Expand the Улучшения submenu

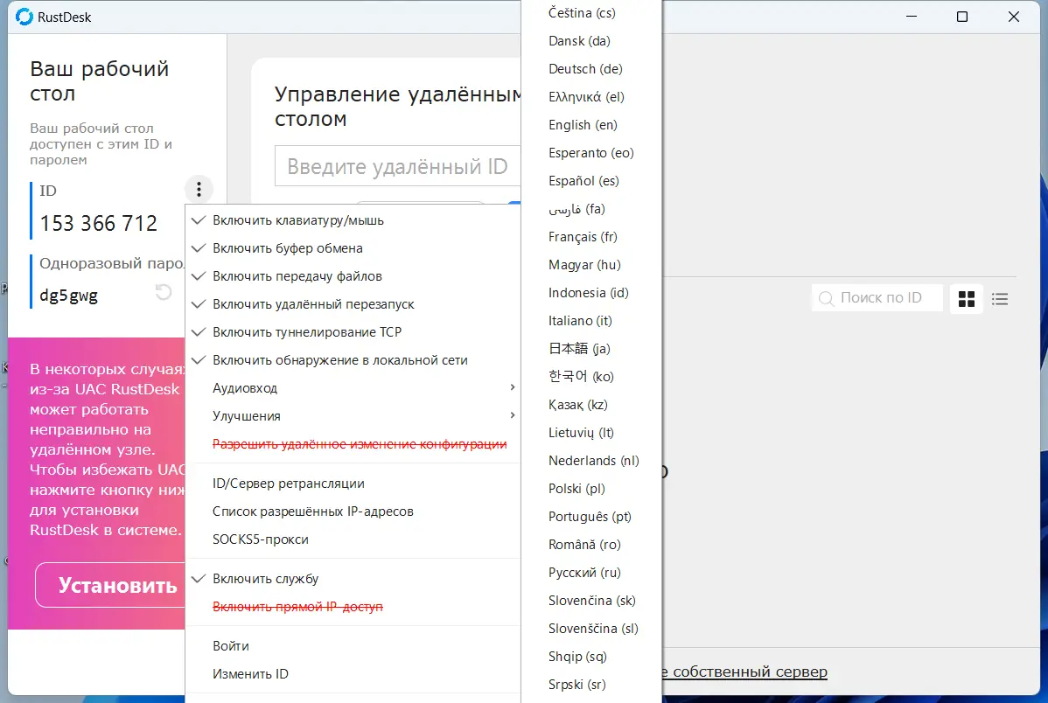pyautogui.click(x=245, y=415)
